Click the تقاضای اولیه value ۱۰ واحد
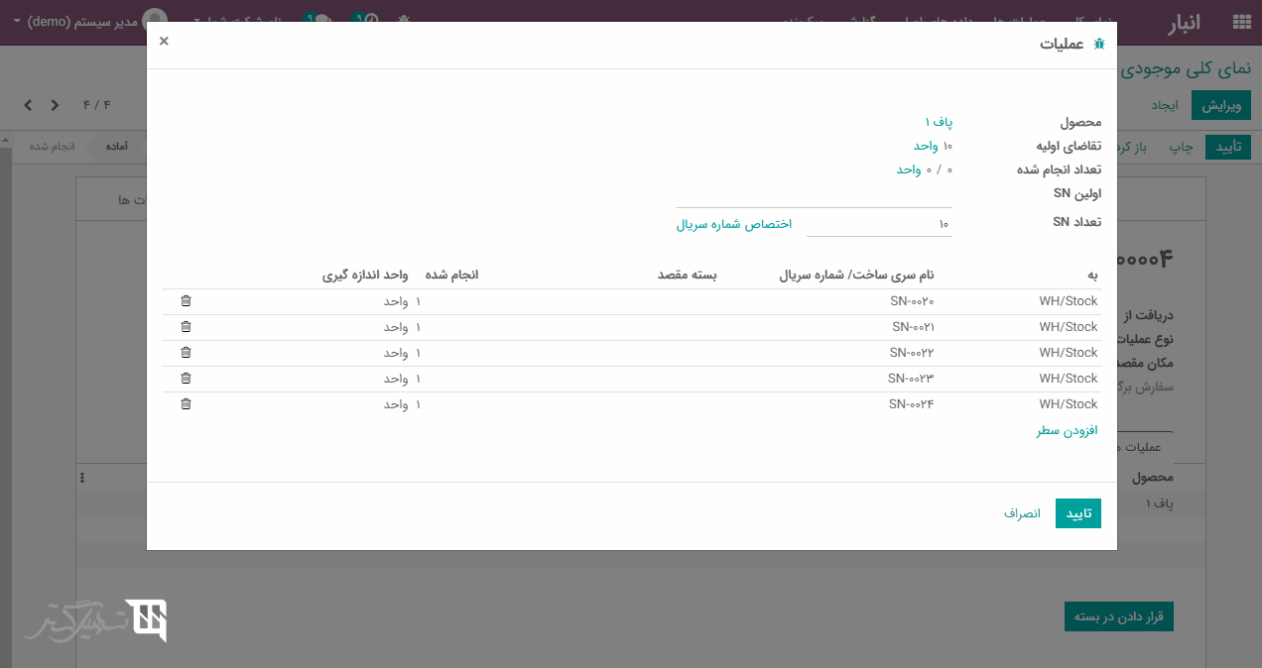The width and height of the screenshot is (1262, 668). (x=933, y=146)
